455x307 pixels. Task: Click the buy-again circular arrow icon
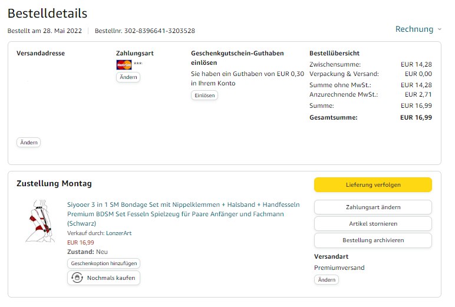point(77,278)
